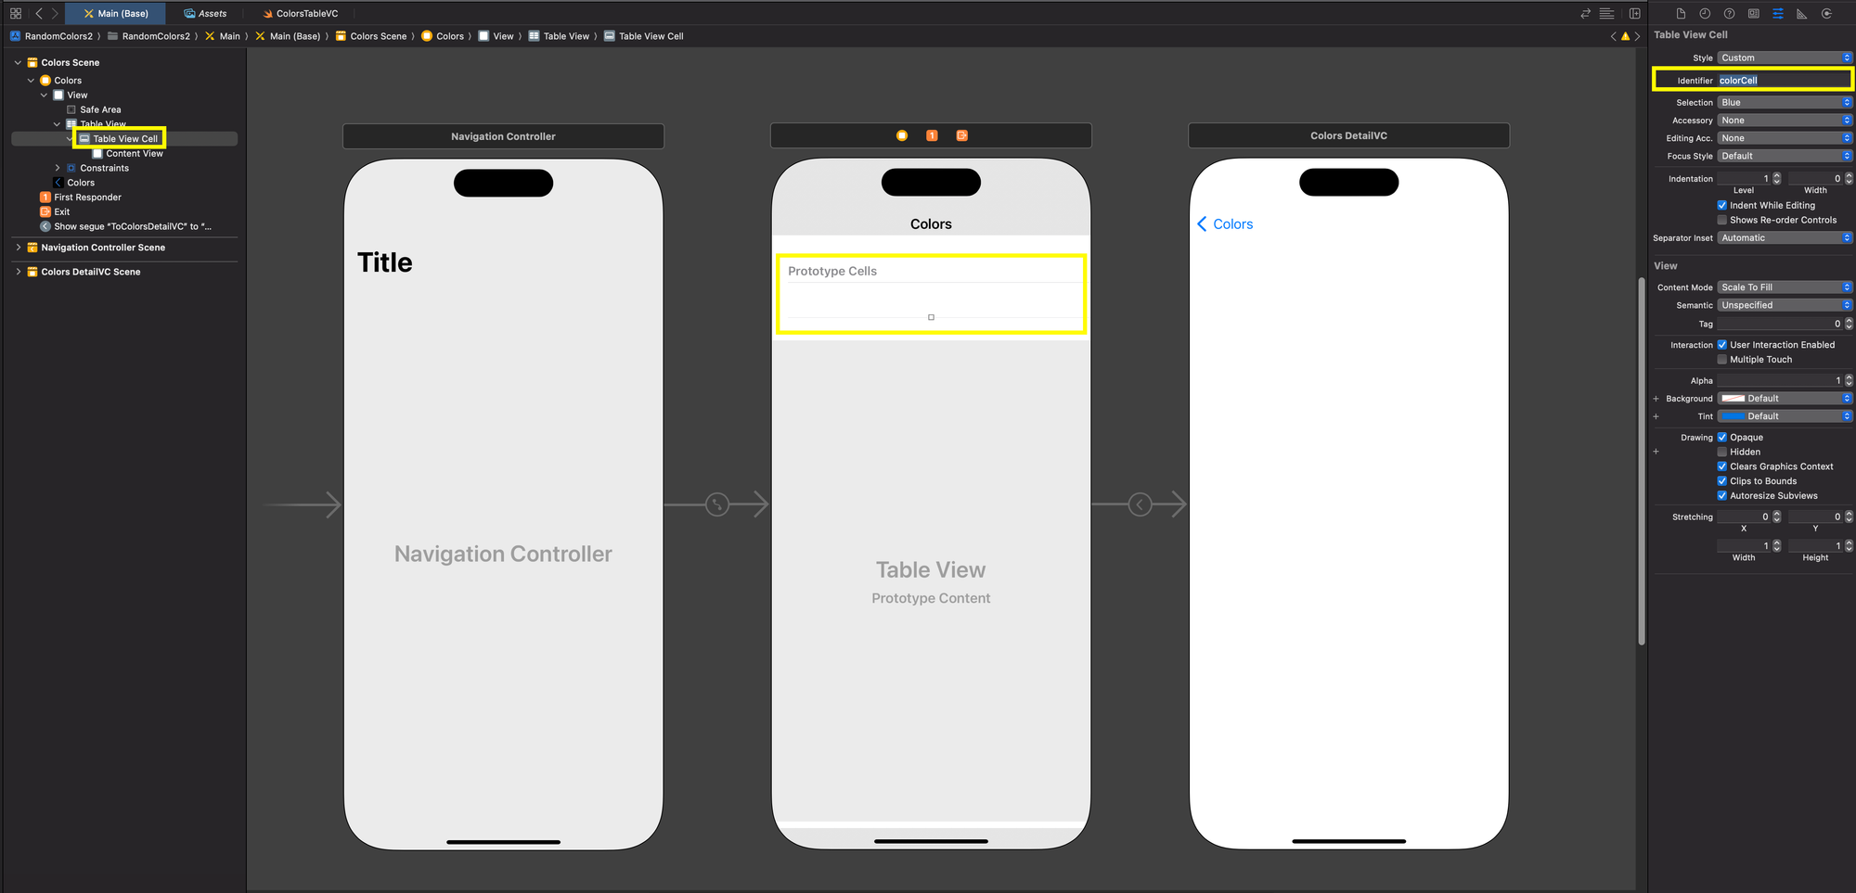Go back in editor history
This screenshot has height=893, width=1856.
point(39,13)
